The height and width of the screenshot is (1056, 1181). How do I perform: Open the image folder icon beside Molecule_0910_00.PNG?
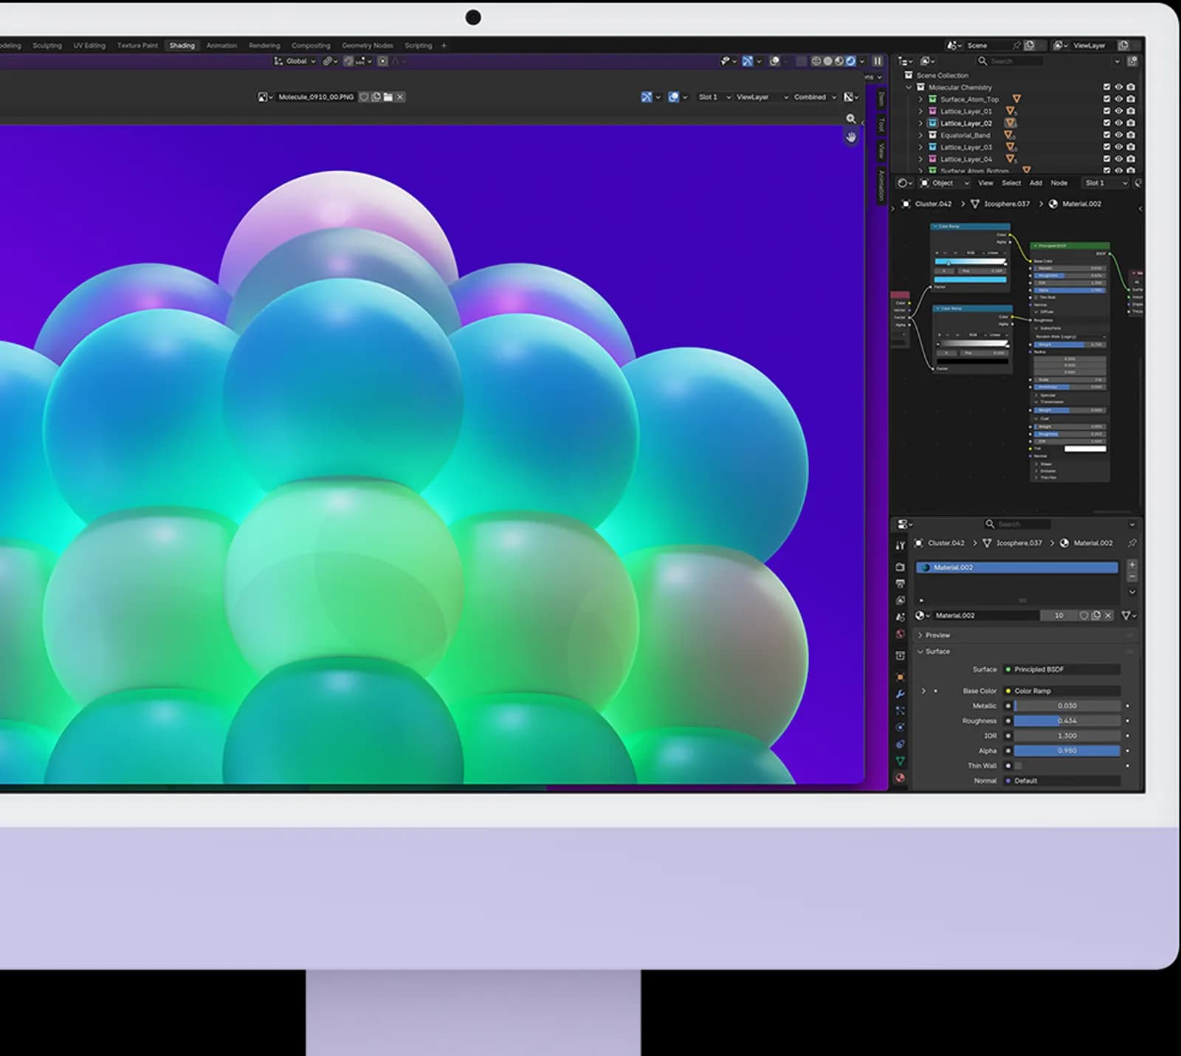[x=388, y=97]
